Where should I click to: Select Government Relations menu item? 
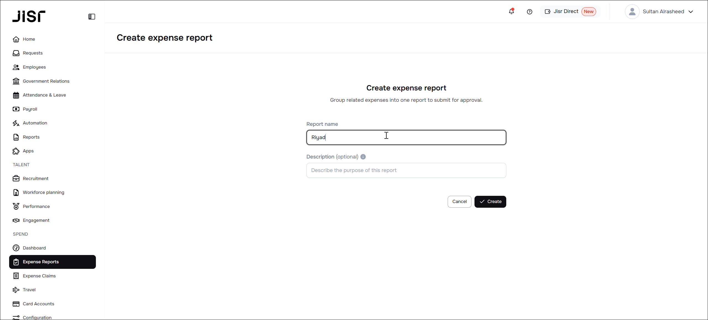[x=46, y=81]
